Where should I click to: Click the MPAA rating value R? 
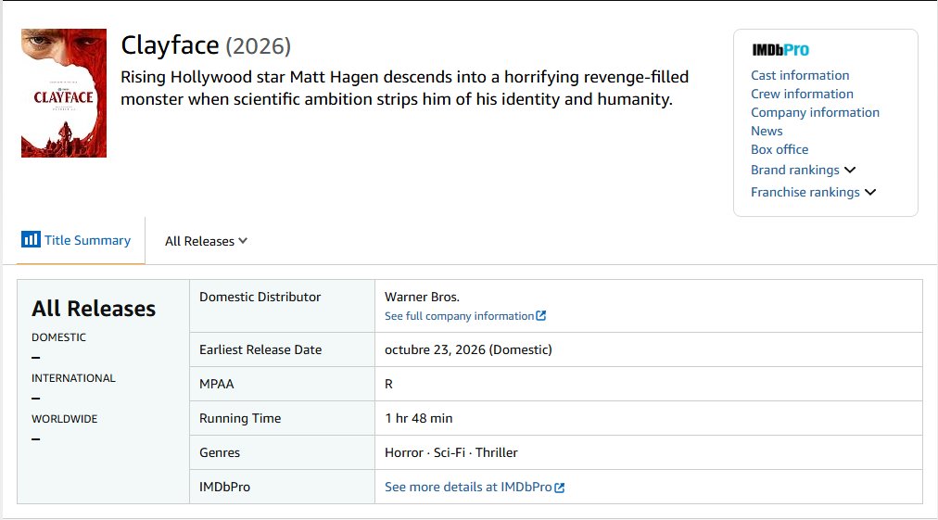[x=389, y=384]
